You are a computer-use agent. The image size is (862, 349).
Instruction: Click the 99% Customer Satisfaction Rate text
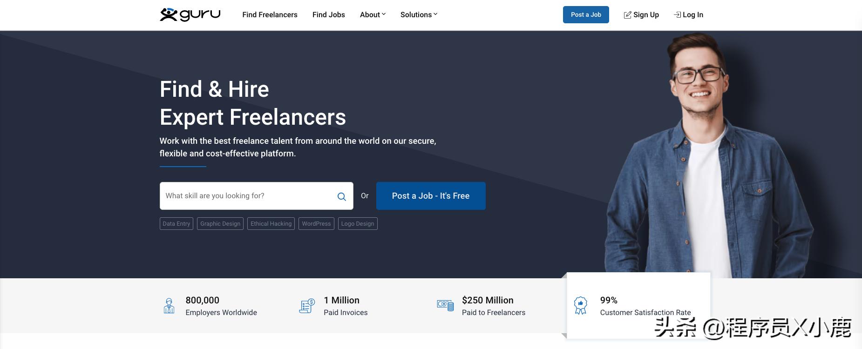tap(645, 306)
